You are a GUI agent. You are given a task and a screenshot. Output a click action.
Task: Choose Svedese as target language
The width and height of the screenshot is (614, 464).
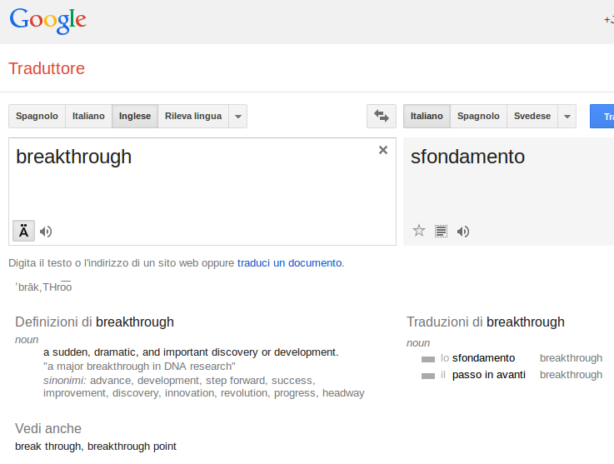point(532,117)
